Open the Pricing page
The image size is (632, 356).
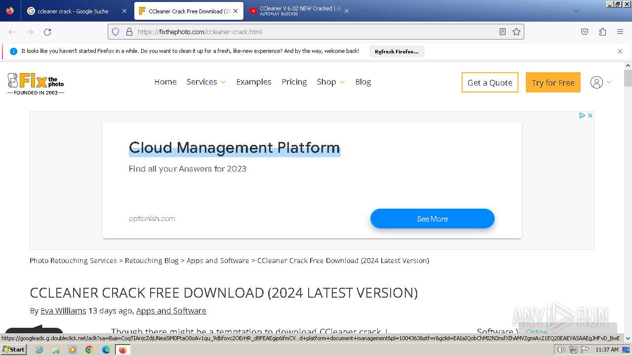point(294,82)
